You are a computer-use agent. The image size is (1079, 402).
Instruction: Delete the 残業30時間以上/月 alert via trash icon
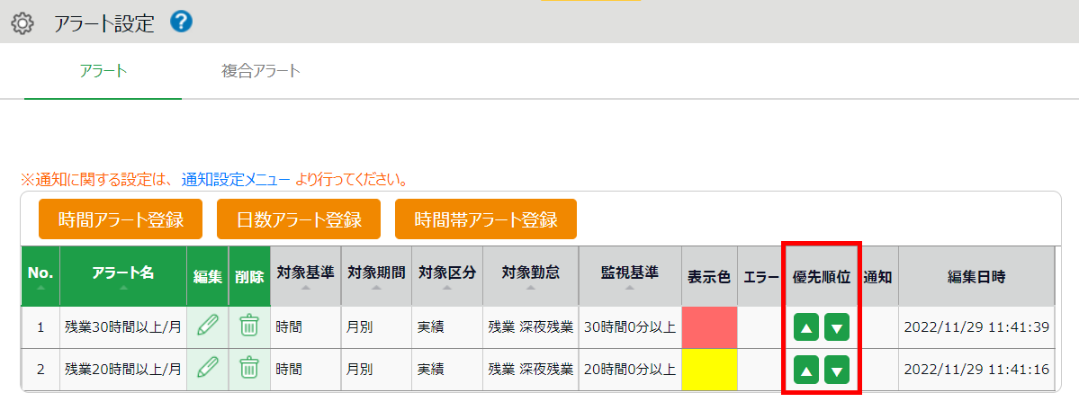tap(249, 326)
